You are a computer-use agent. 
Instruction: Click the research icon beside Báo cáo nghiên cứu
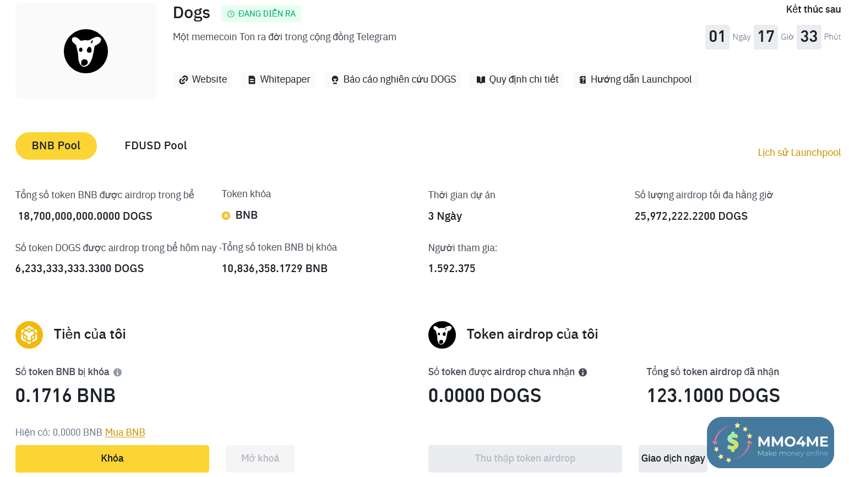pyautogui.click(x=335, y=80)
